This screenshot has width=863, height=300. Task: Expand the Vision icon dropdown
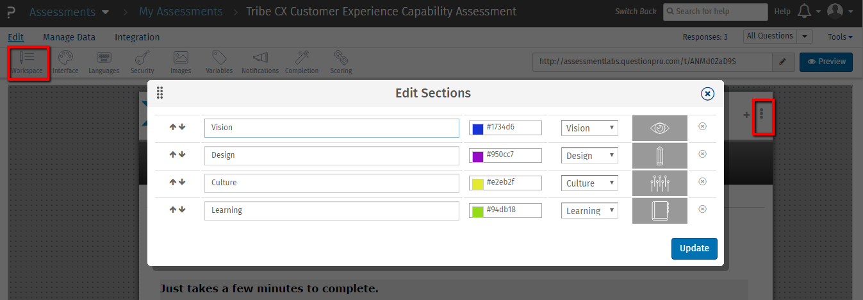point(589,128)
